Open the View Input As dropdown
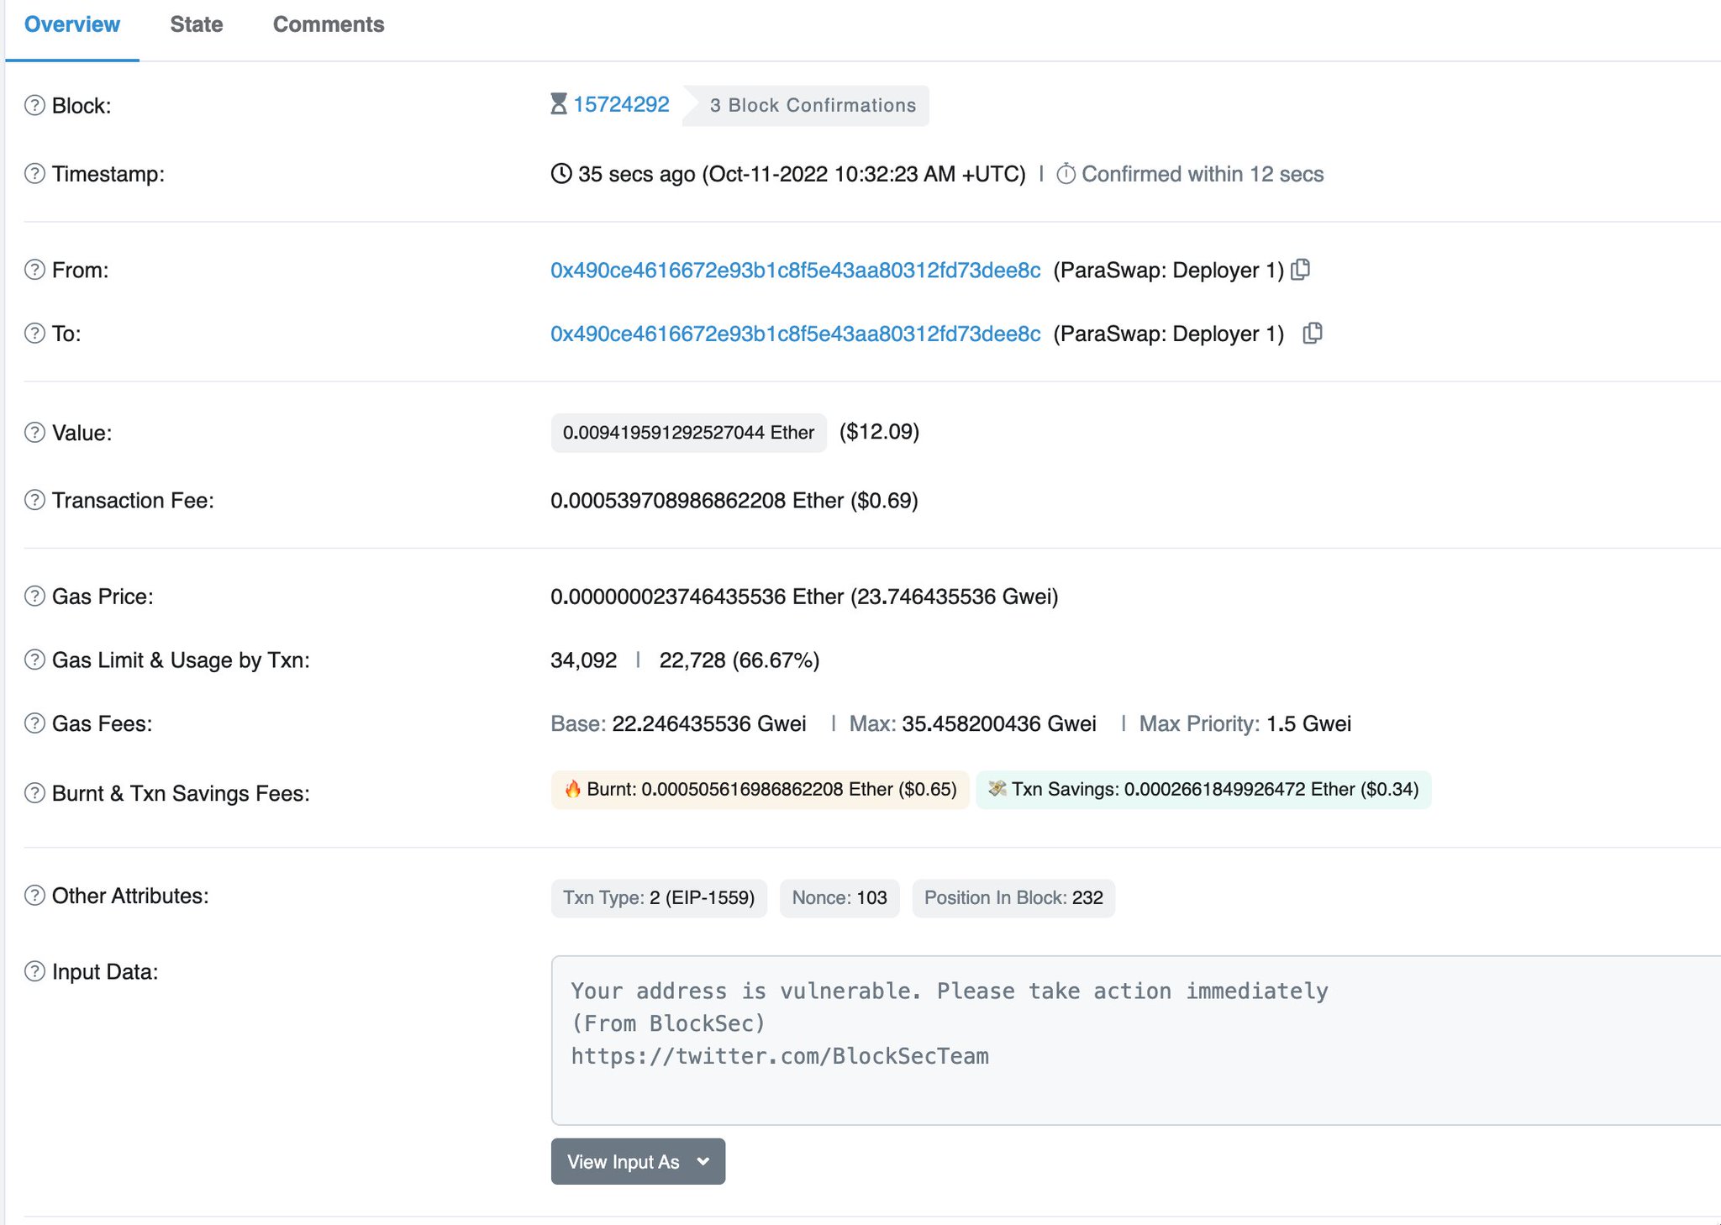The image size is (1721, 1225). pyautogui.click(x=638, y=1161)
